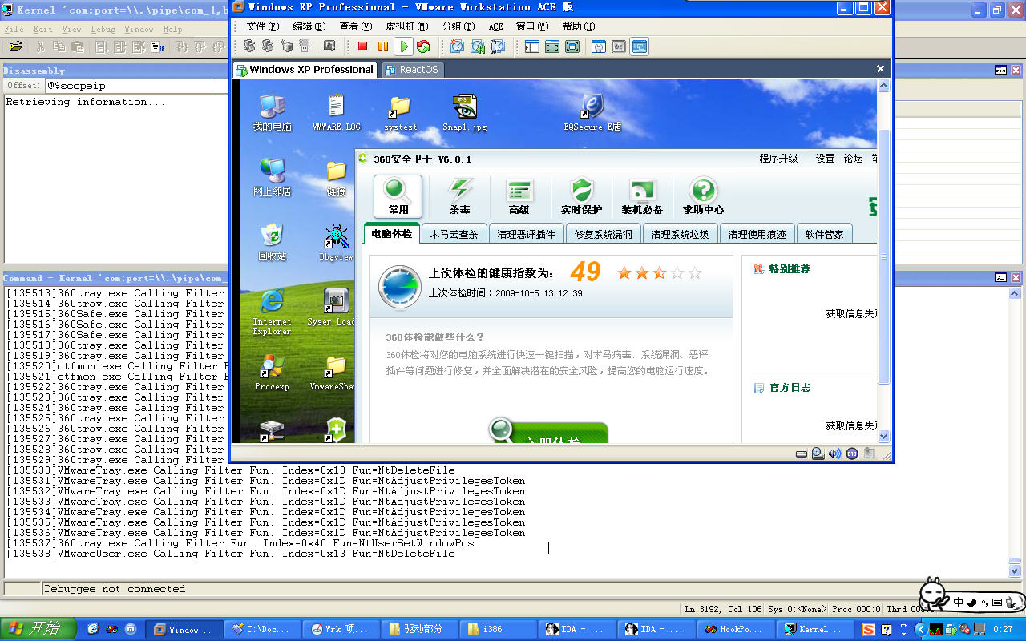Close the VM tab with X button
Viewport: 1026px width, 641px height.
(880, 69)
